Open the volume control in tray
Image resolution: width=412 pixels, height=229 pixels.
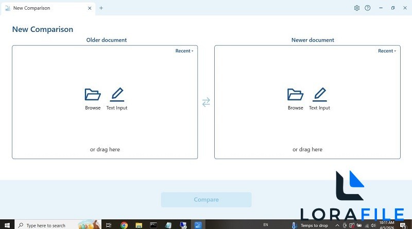373,225
